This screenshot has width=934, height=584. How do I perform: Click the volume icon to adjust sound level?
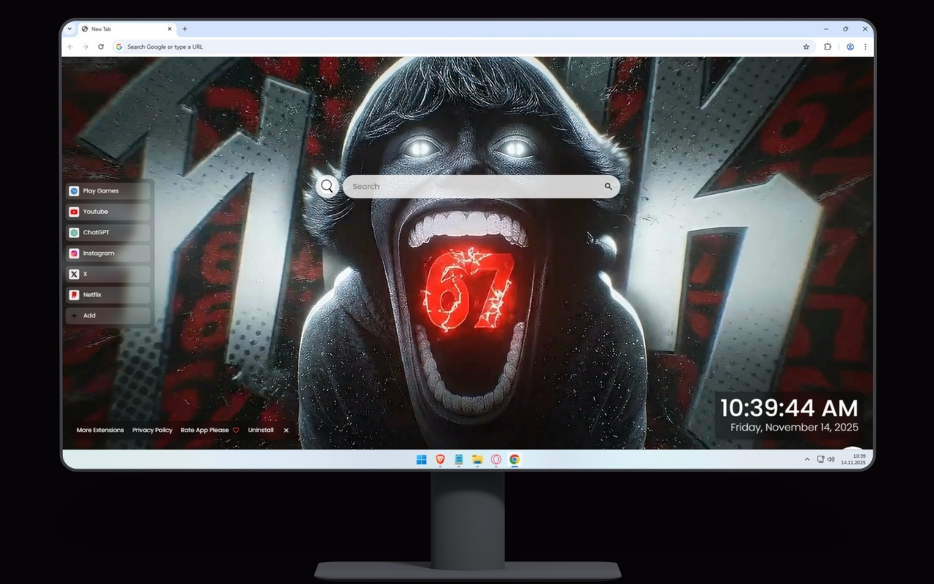[x=830, y=459]
